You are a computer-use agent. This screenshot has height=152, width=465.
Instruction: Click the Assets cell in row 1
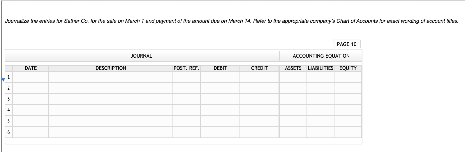[x=293, y=77]
